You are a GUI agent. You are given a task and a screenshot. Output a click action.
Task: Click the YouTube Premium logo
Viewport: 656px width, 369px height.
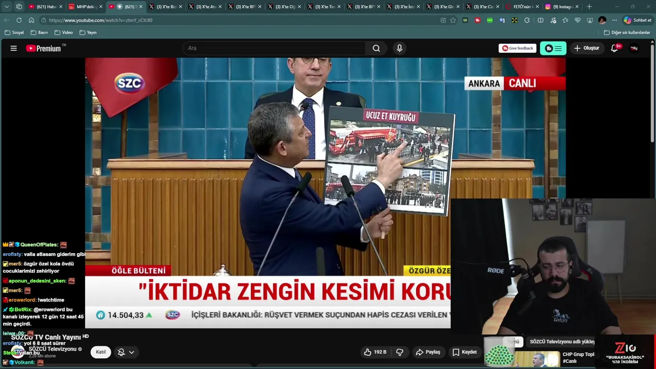pyautogui.click(x=44, y=48)
